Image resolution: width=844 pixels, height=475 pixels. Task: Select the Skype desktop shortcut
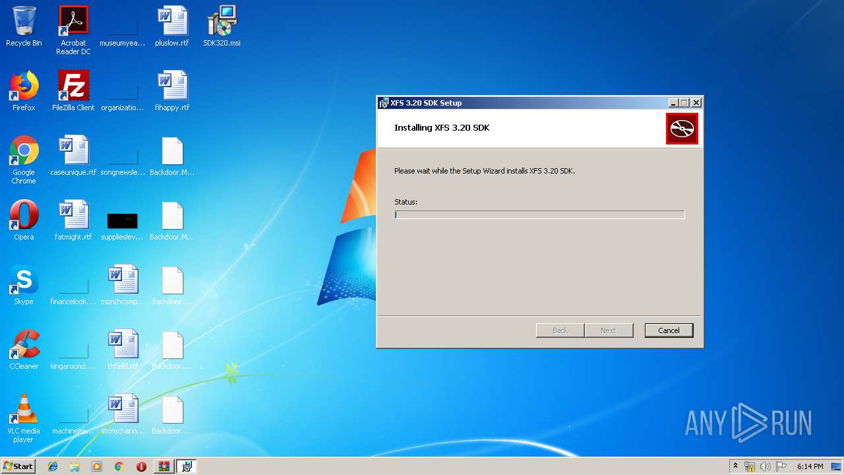click(24, 285)
